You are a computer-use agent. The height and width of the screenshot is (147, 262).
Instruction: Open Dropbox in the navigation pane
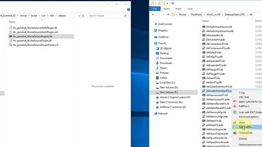click(x=163, y=31)
